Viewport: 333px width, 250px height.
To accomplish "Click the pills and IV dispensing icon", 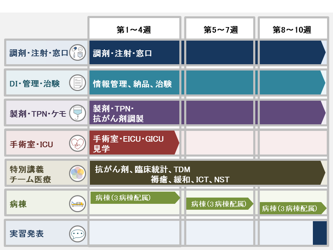I will pos(77,52).
